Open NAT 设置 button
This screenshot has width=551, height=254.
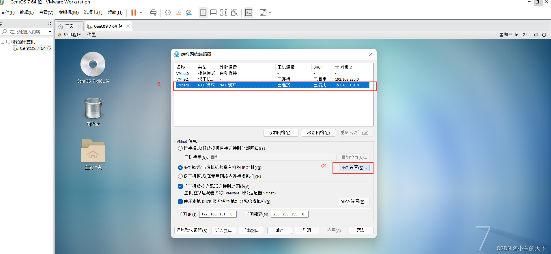tap(354, 168)
